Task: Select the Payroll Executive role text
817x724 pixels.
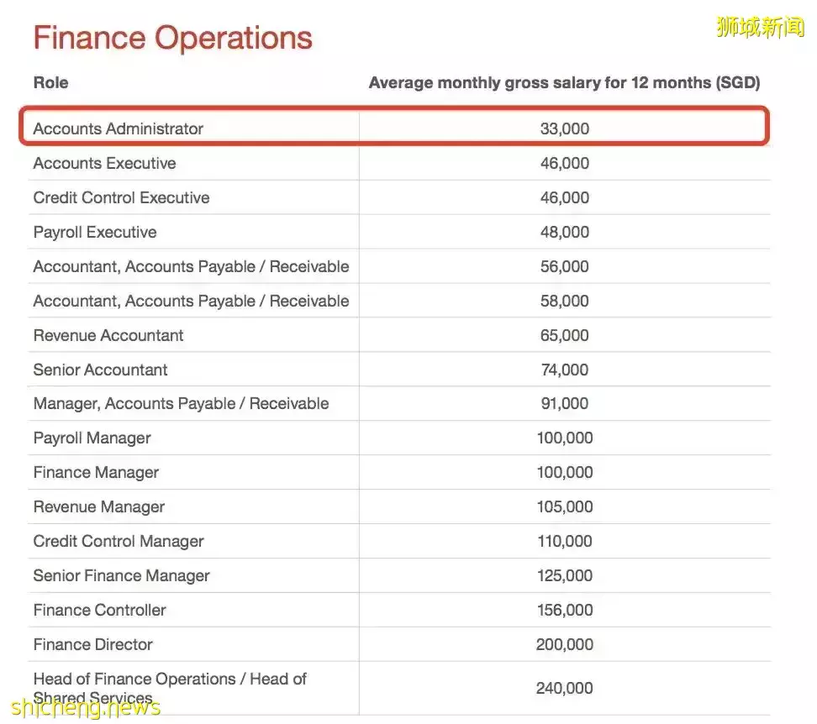Action: tap(94, 232)
